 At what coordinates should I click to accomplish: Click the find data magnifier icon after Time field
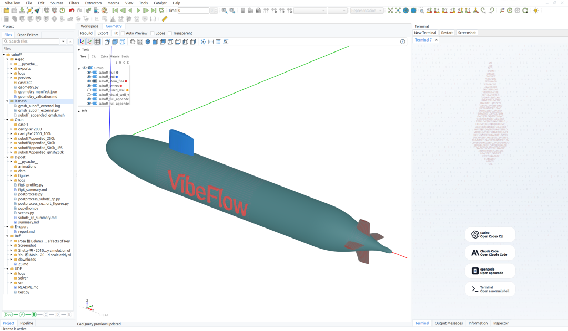(x=225, y=11)
